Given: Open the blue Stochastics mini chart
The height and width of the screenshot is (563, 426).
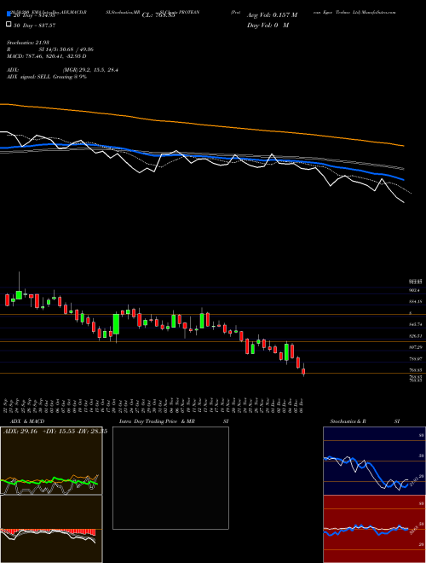Looking at the screenshot, I should point(374,461).
